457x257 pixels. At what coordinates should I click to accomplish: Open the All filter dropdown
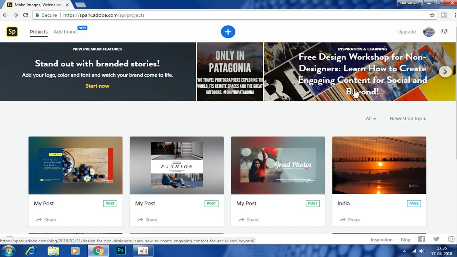[371, 119]
